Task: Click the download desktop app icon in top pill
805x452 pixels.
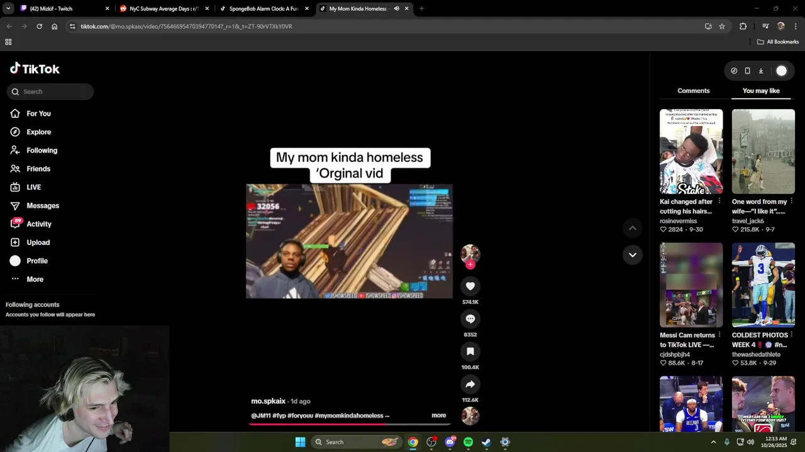Action: tap(760, 71)
